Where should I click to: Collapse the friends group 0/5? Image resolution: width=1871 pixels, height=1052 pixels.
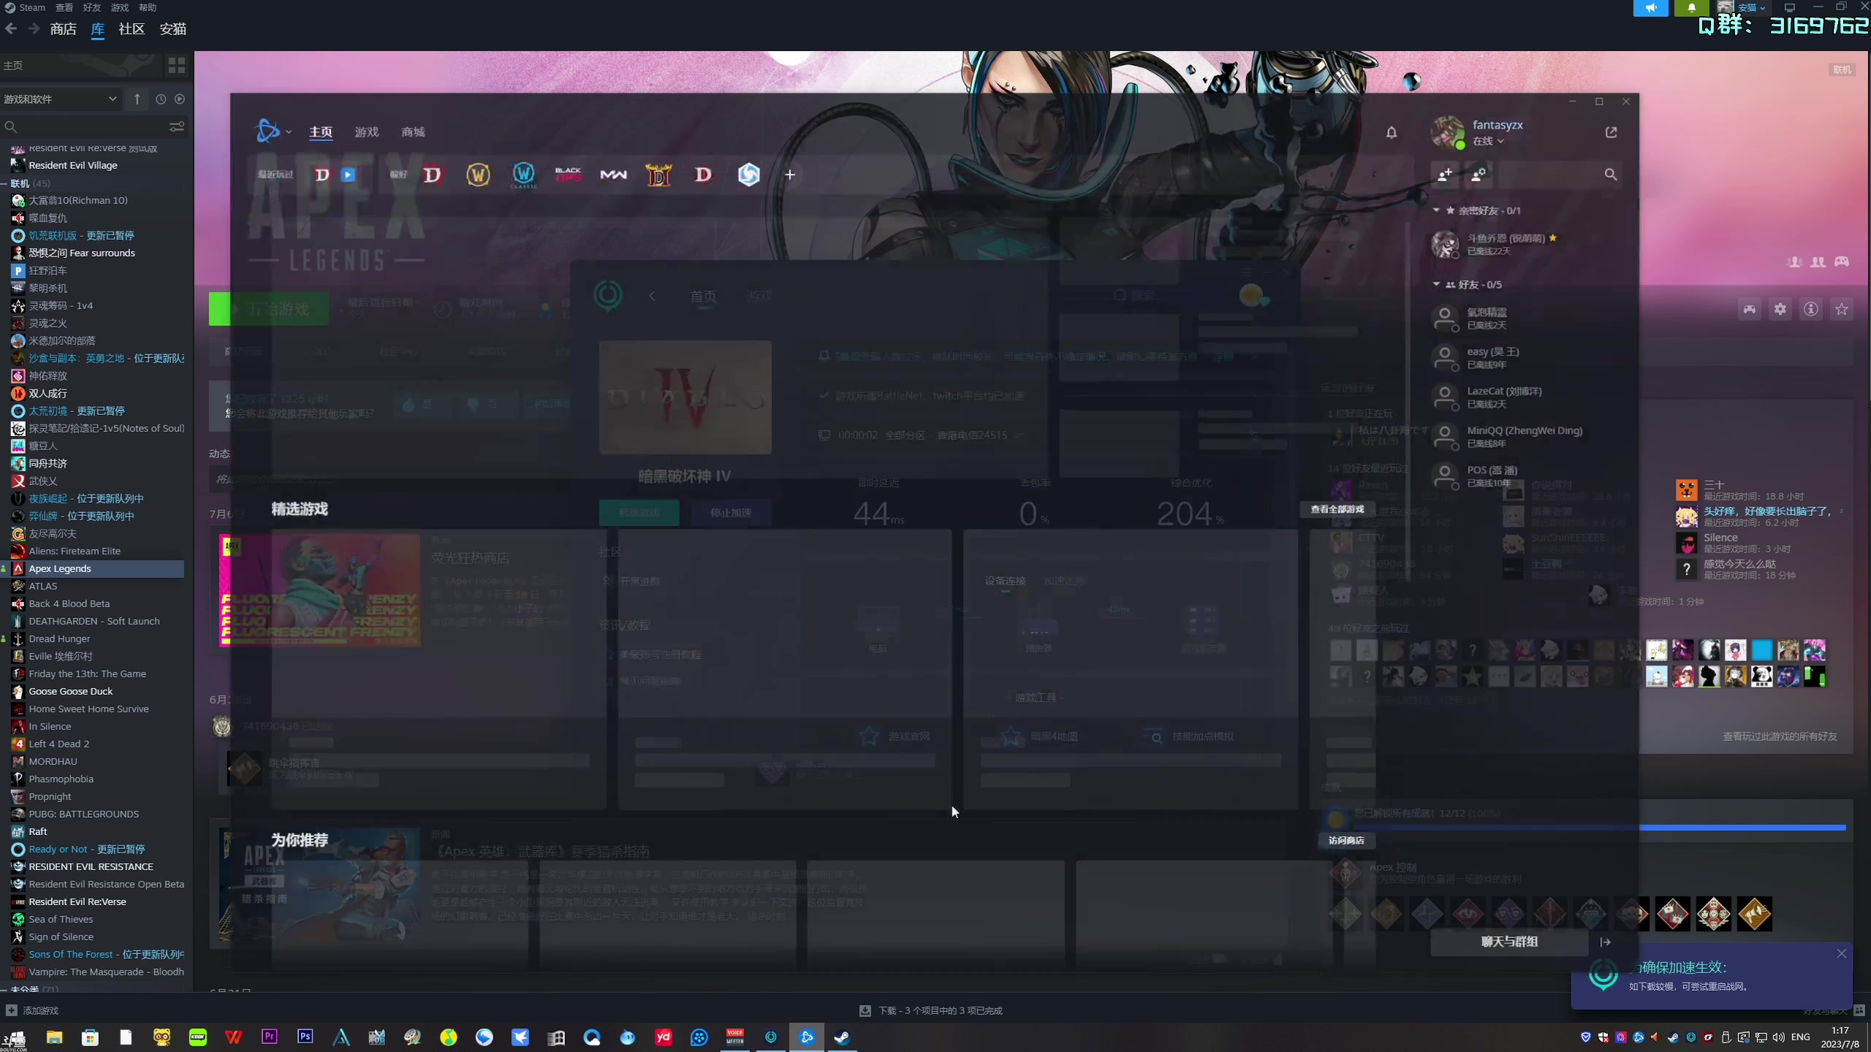point(1436,284)
